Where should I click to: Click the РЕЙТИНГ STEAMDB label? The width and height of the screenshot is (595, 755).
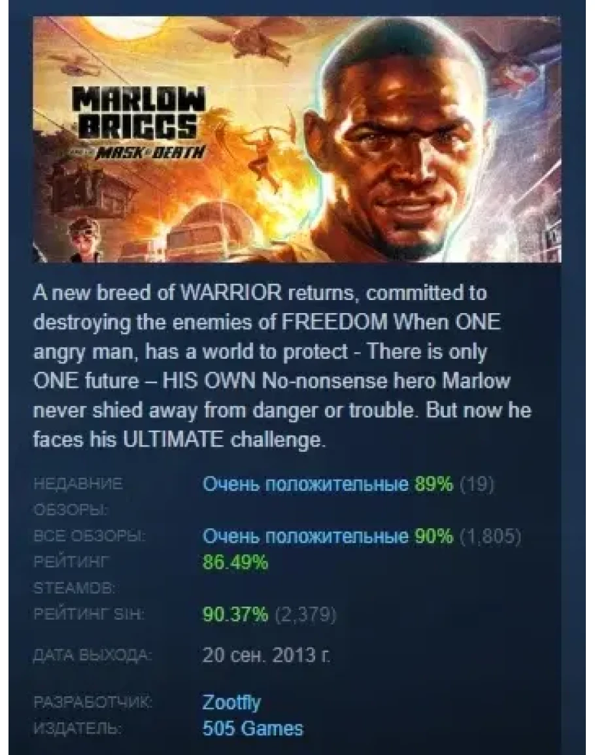(x=74, y=575)
